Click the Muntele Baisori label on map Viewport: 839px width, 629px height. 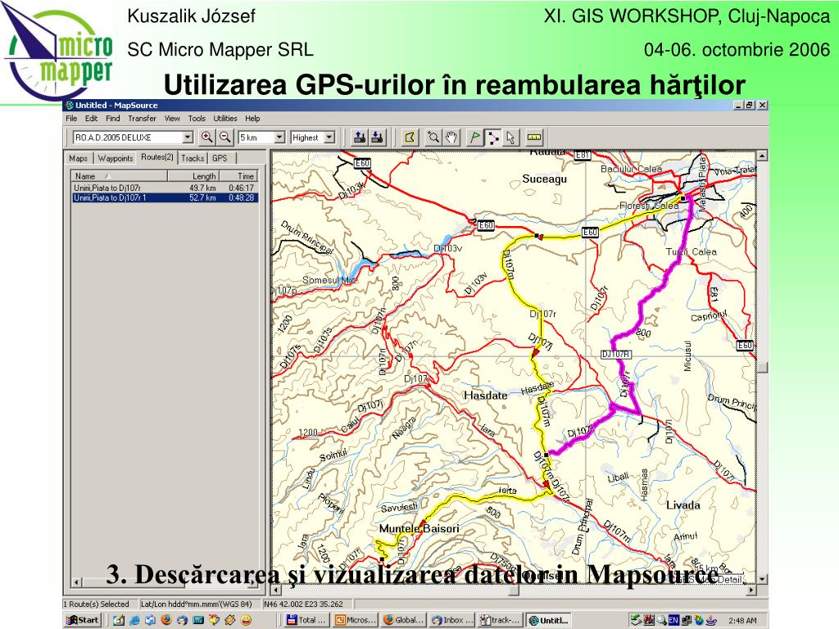tap(419, 528)
